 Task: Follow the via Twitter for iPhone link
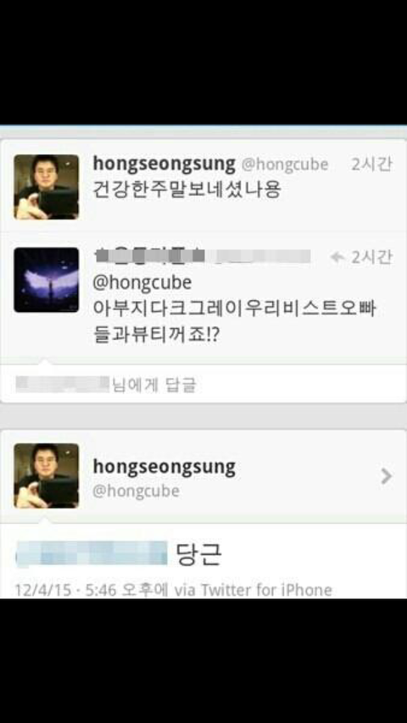point(254,590)
